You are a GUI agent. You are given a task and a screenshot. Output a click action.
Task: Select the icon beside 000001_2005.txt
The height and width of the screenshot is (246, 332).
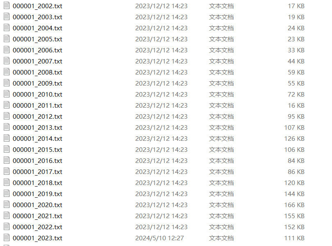7,39
